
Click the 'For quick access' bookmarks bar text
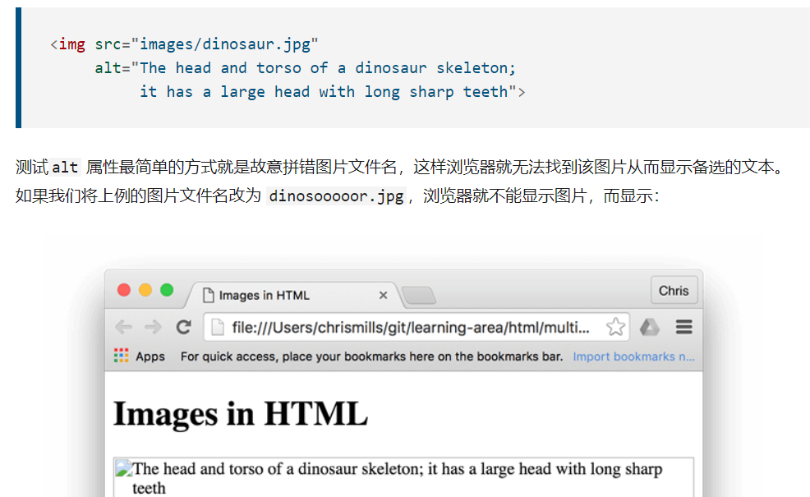tap(371, 357)
